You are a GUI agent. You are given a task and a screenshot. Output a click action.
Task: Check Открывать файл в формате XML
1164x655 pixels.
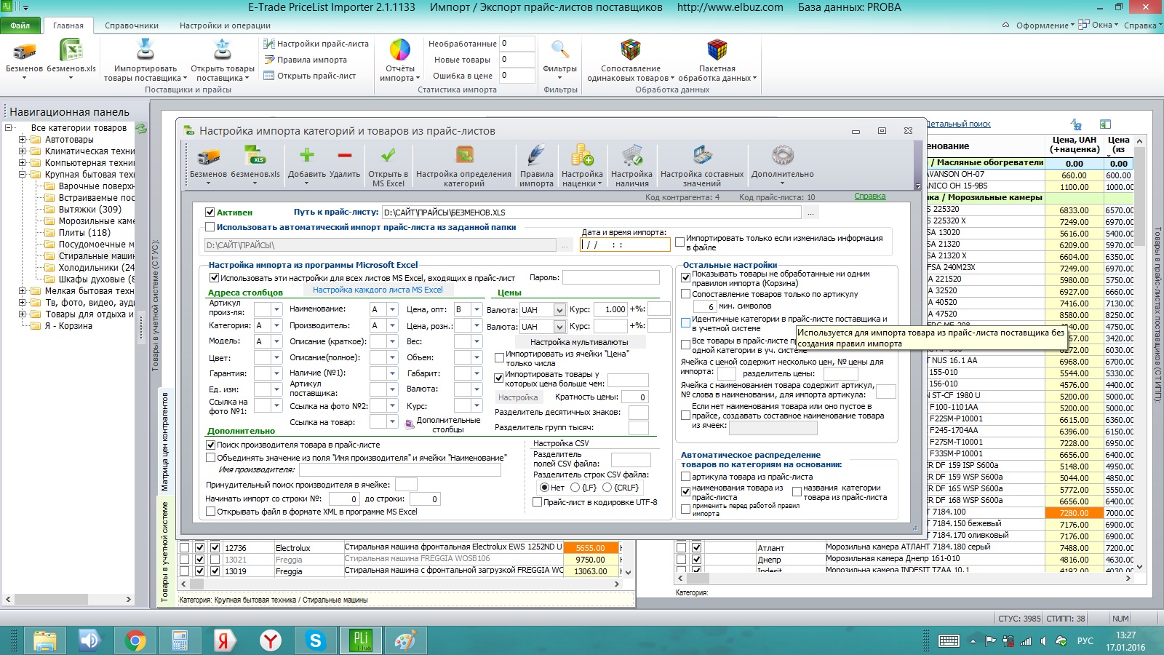(211, 512)
